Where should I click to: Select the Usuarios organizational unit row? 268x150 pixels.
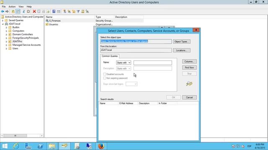pos(94,24)
